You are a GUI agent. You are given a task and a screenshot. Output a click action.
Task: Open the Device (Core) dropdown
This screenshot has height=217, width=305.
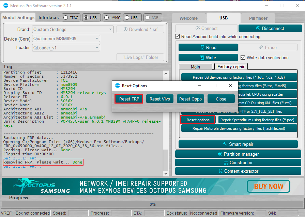pyautogui.click(x=66, y=38)
